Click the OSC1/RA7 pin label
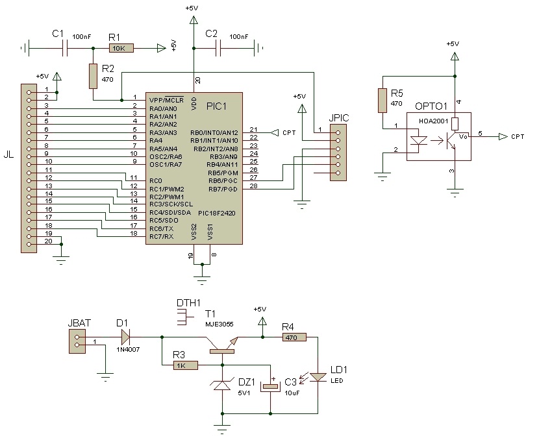Screen dimensions: 539x440 click(x=166, y=165)
